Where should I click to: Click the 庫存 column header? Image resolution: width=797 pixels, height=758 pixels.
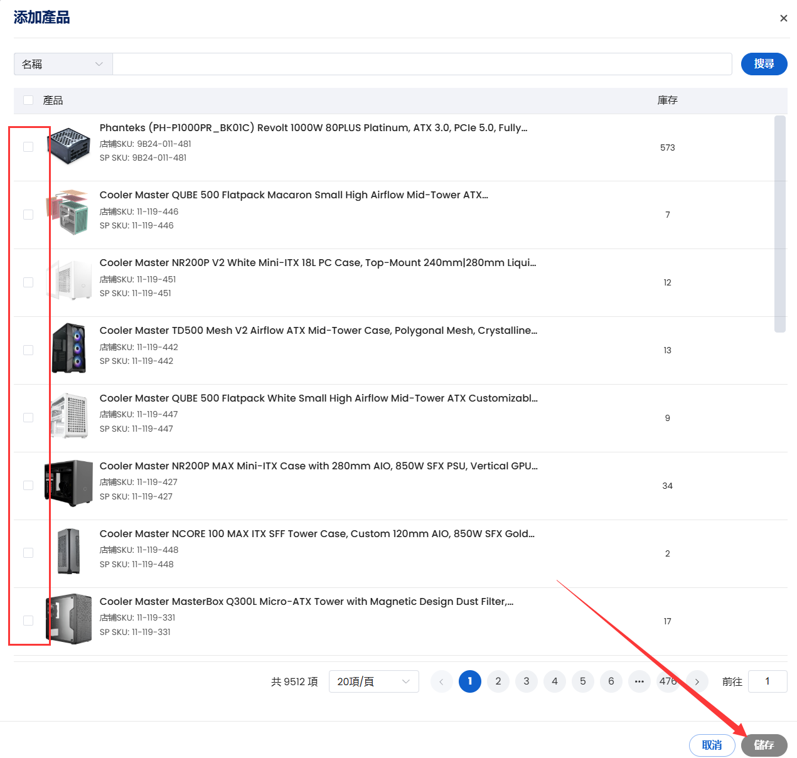[x=667, y=100]
